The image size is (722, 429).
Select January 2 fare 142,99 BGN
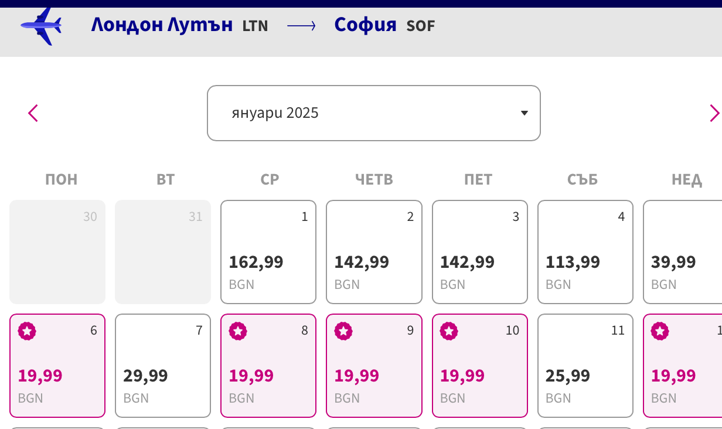pos(374,252)
